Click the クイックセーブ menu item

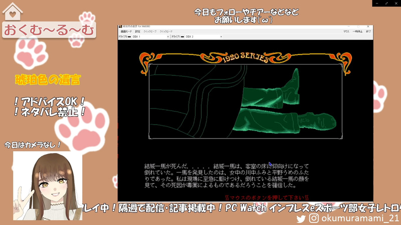pos(150,31)
